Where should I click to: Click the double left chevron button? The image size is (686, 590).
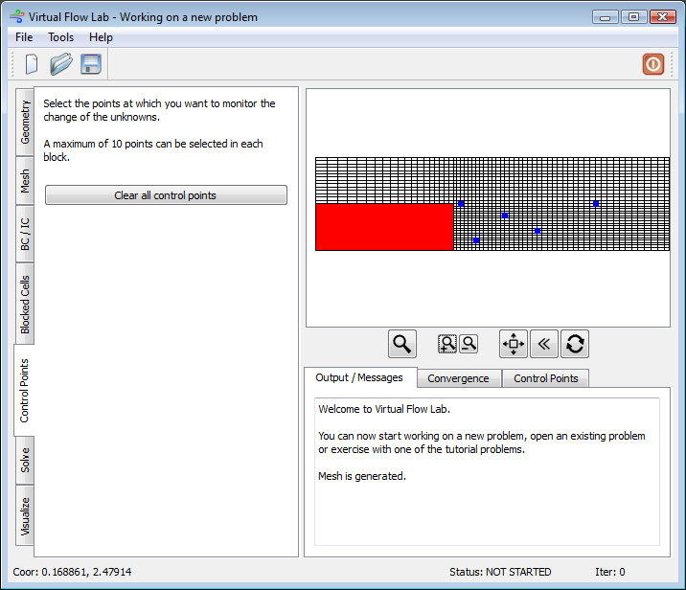pyautogui.click(x=544, y=344)
